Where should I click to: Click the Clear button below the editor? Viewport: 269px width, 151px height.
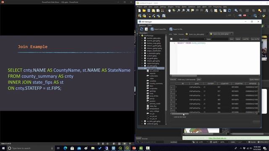tap(199, 79)
